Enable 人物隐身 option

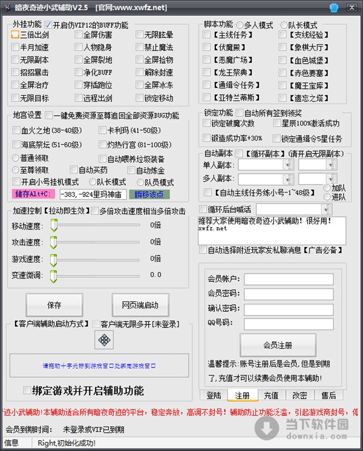tap(78, 47)
